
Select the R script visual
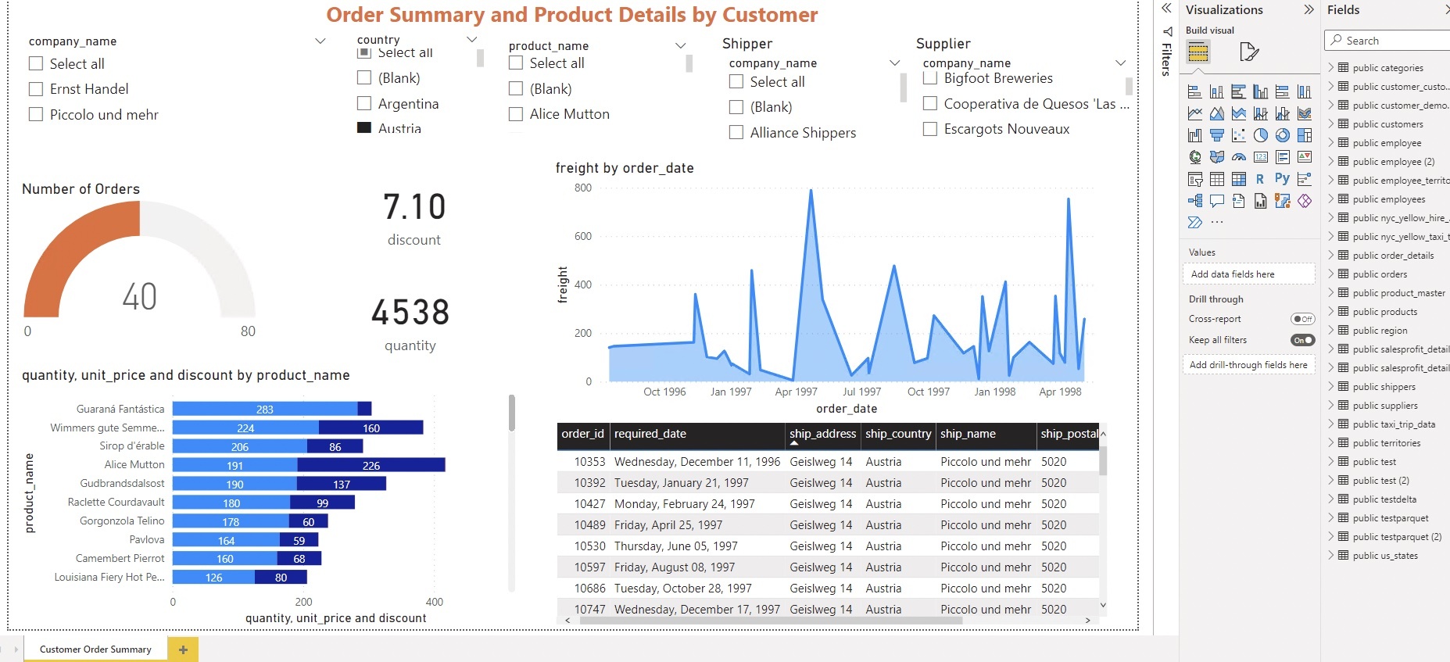1260,179
